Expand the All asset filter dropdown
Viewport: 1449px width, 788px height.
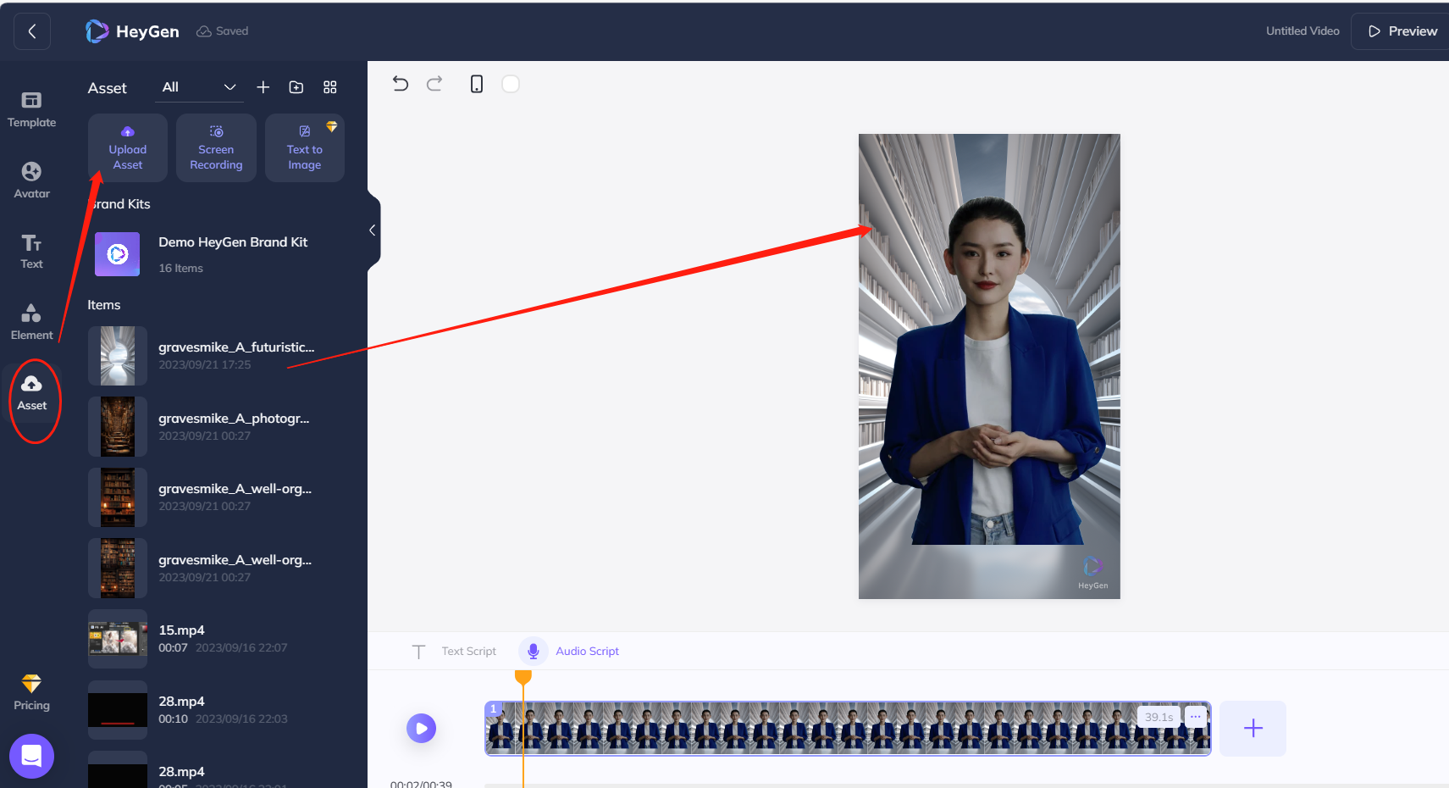(199, 87)
